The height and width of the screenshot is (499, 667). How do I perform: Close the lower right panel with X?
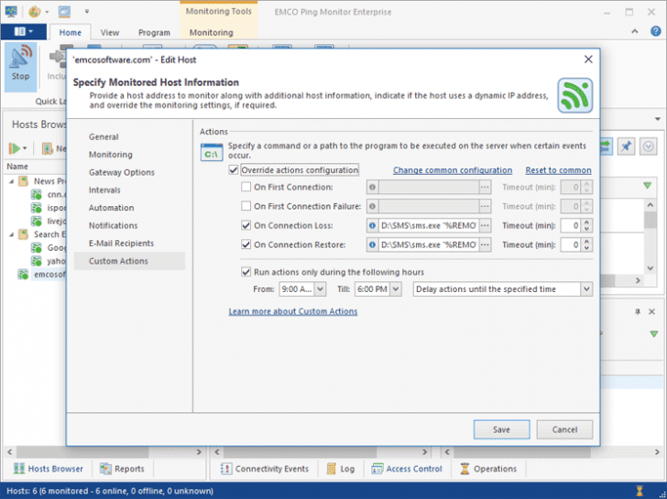coord(651,311)
